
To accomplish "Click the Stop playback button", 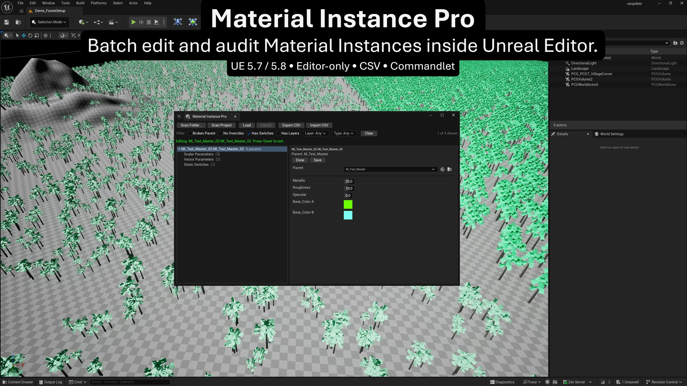I will pyautogui.click(x=149, y=22).
